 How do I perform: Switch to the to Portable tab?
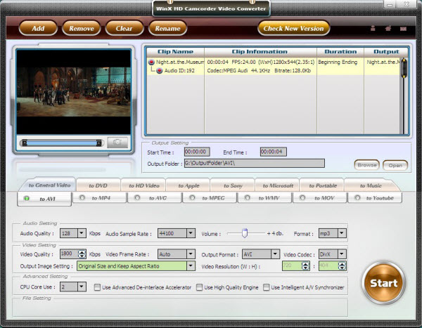point(323,185)
